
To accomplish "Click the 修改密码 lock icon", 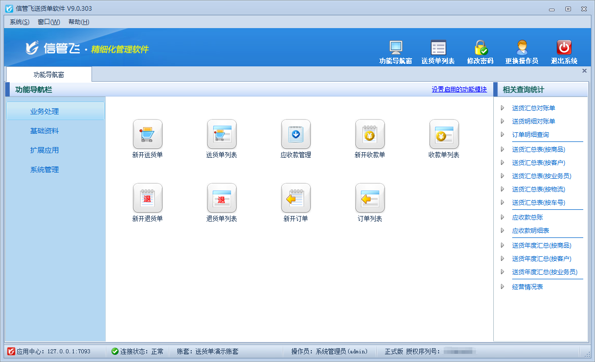I will (x=480, y=48).
